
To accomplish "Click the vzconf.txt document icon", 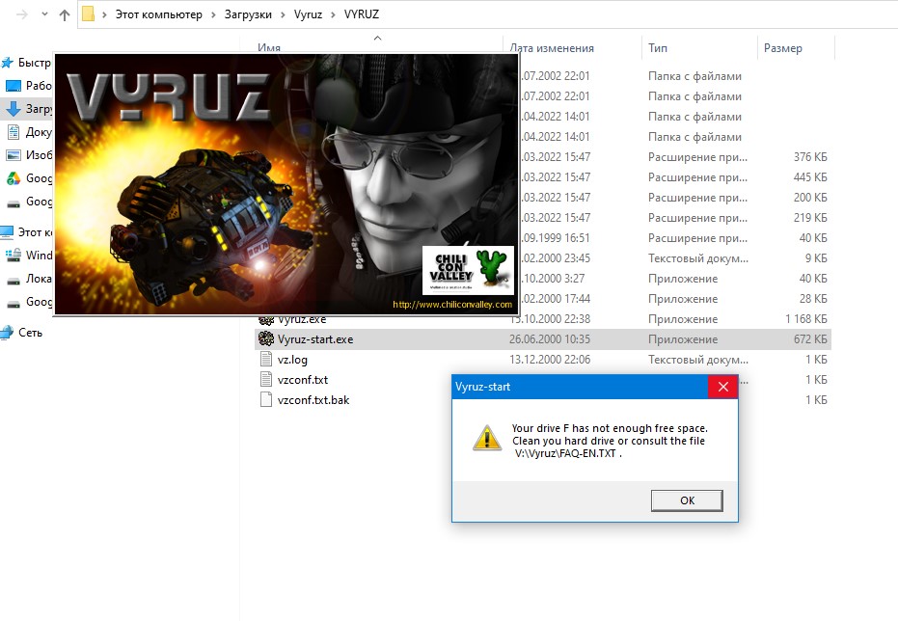I will (266, 380).
